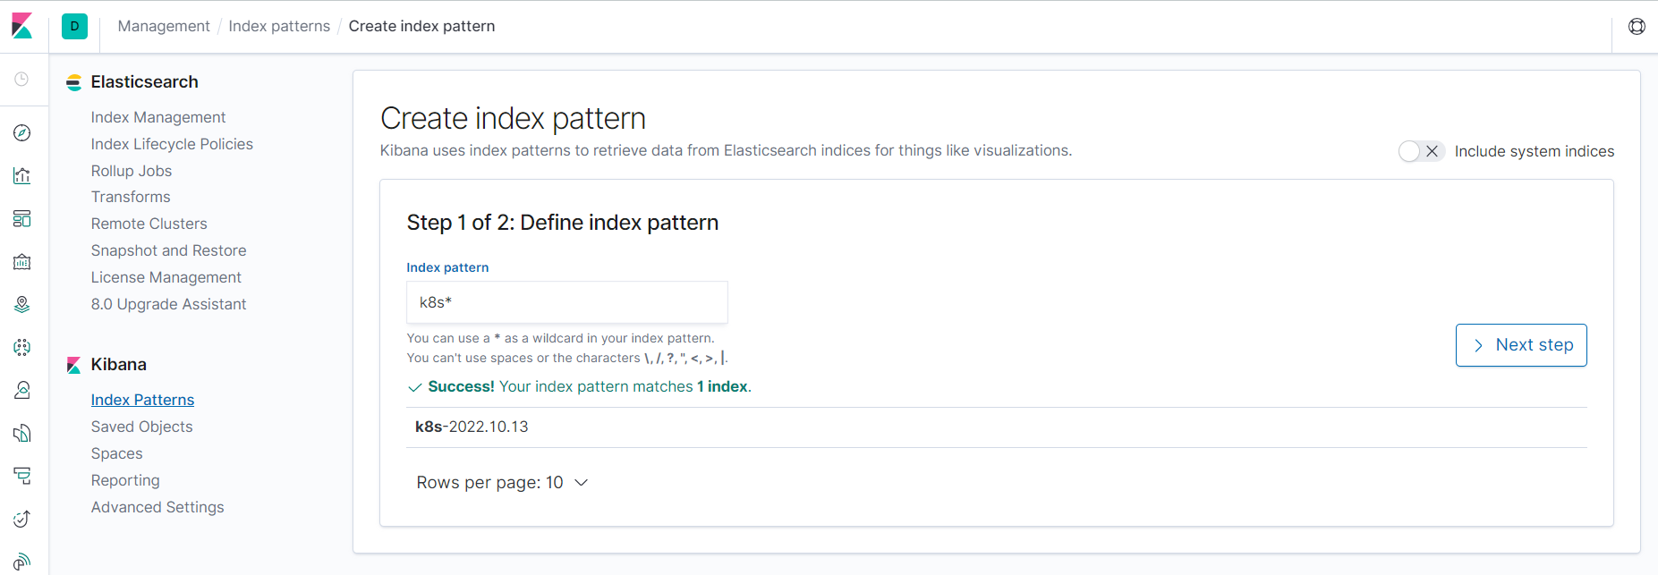The image size is (1658, 575).
Task: Open Reporting under Kibana
Action: (125, 480)
